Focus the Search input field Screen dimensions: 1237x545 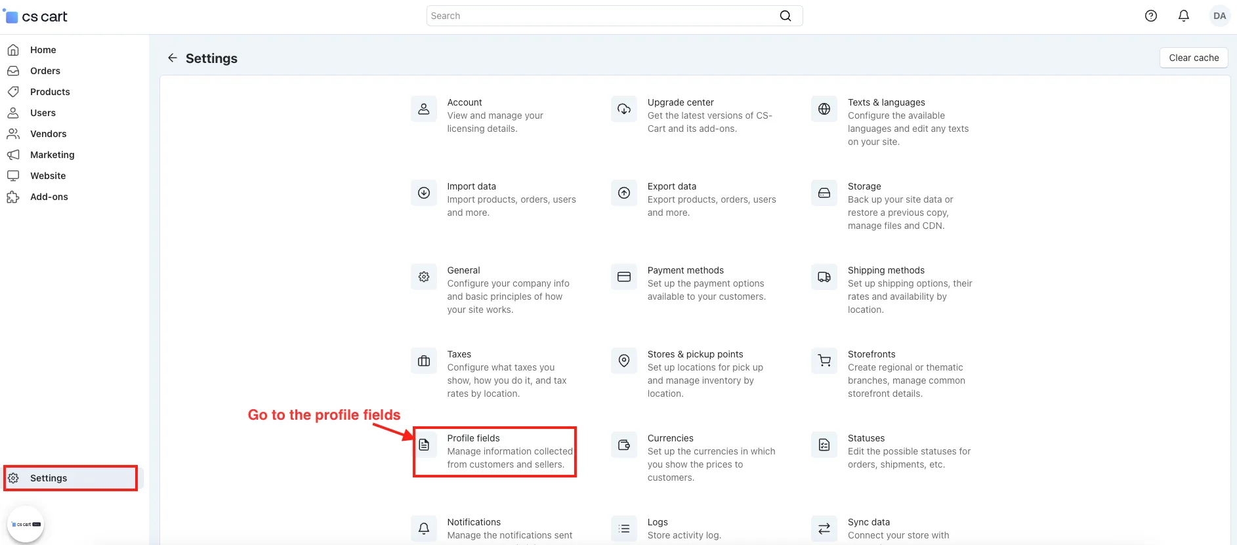(614, 16)
